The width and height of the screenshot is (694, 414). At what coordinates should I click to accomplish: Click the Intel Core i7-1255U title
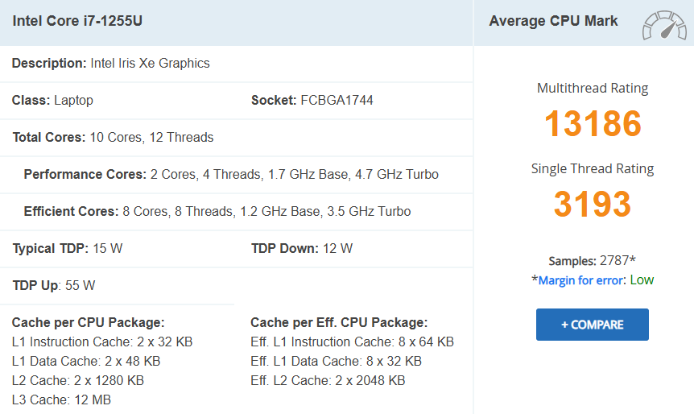tap(77, 21)
